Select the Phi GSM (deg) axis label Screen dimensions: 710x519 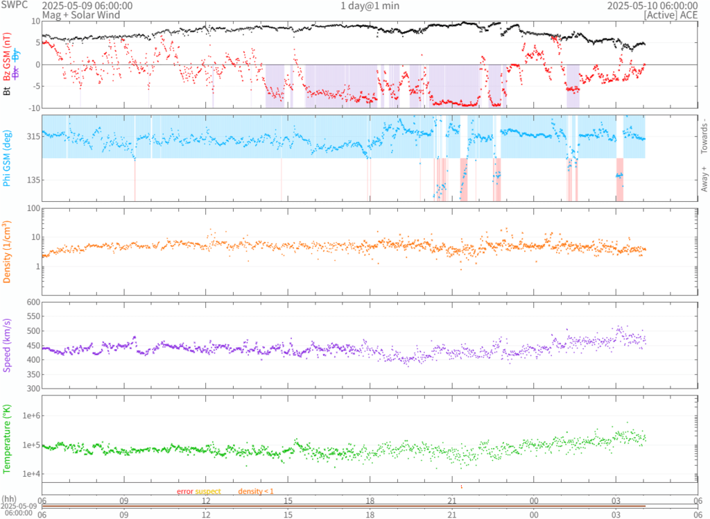8,158
